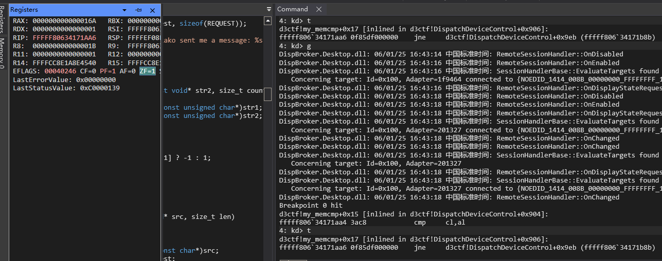
Task: Click the Registers panel title bar
Action: 62,10
